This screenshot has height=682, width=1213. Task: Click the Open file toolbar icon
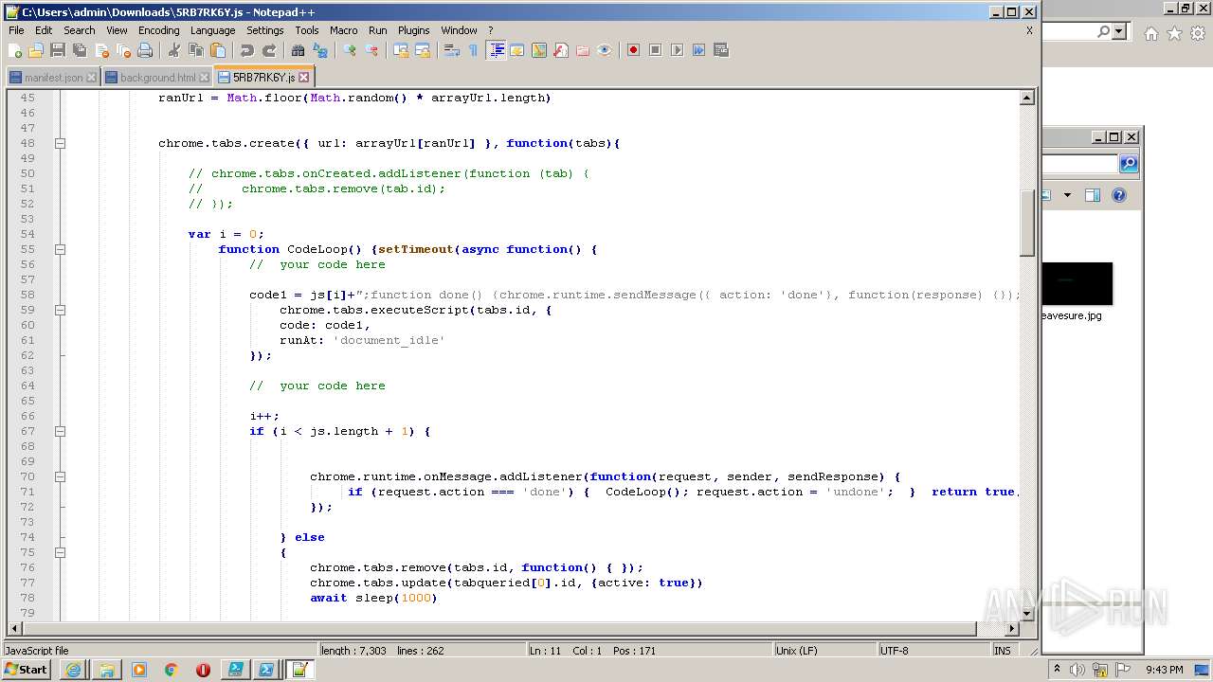click(x=36, y=50)
